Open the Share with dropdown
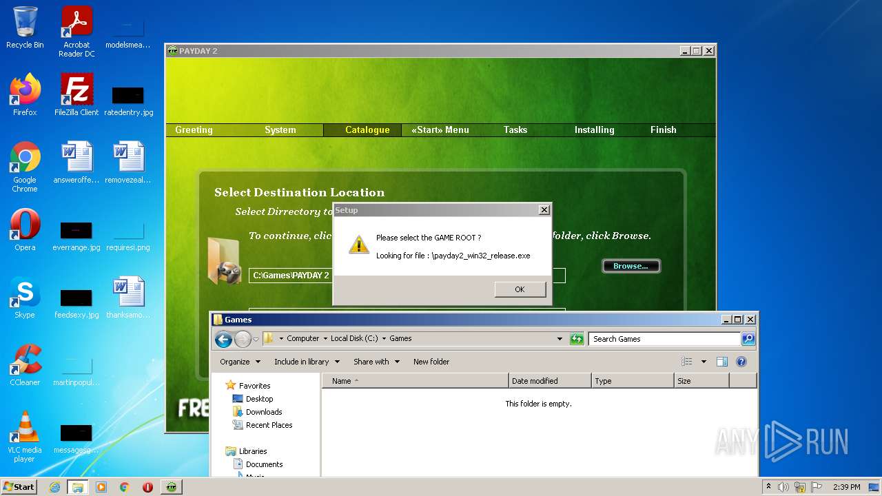This screenshot has height=496, width=882. point(376,362)
